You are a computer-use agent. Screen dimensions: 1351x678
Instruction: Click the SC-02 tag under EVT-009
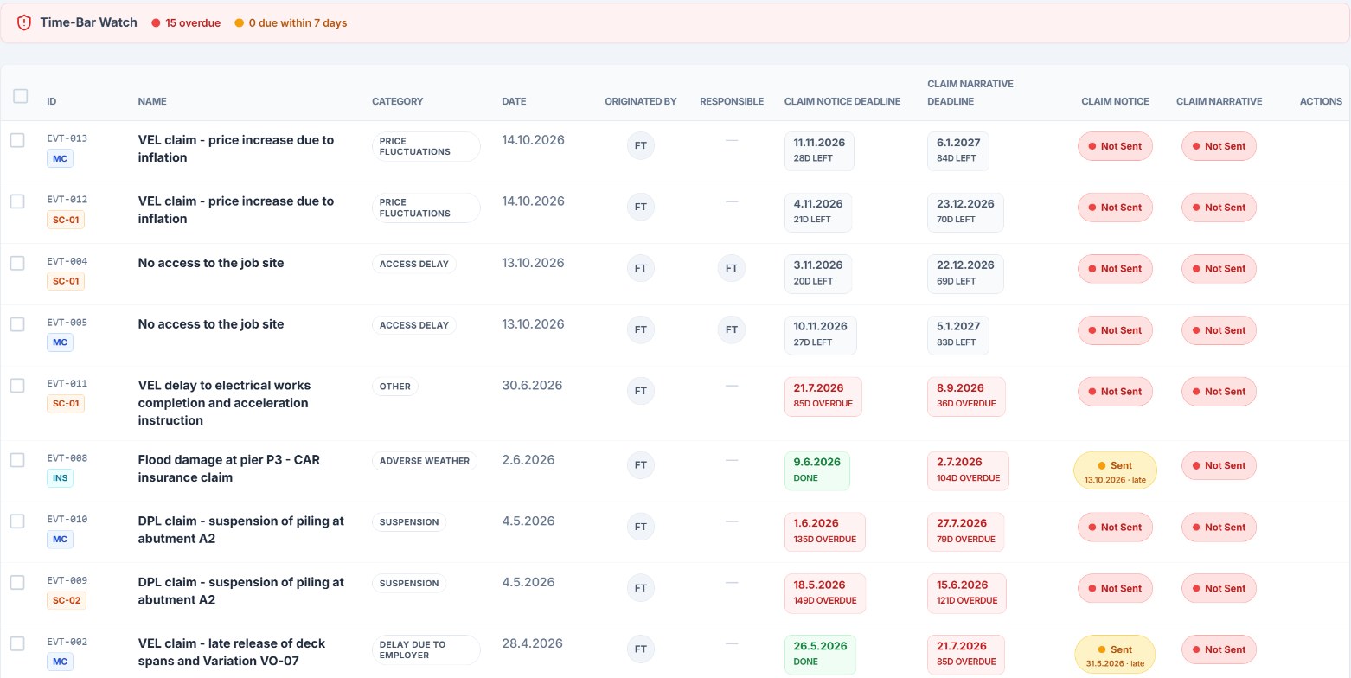67,601
